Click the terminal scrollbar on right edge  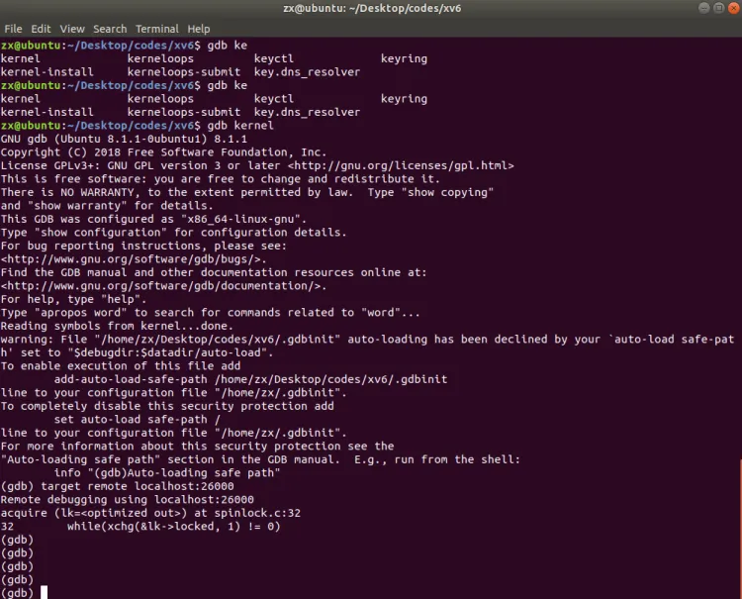740,528
